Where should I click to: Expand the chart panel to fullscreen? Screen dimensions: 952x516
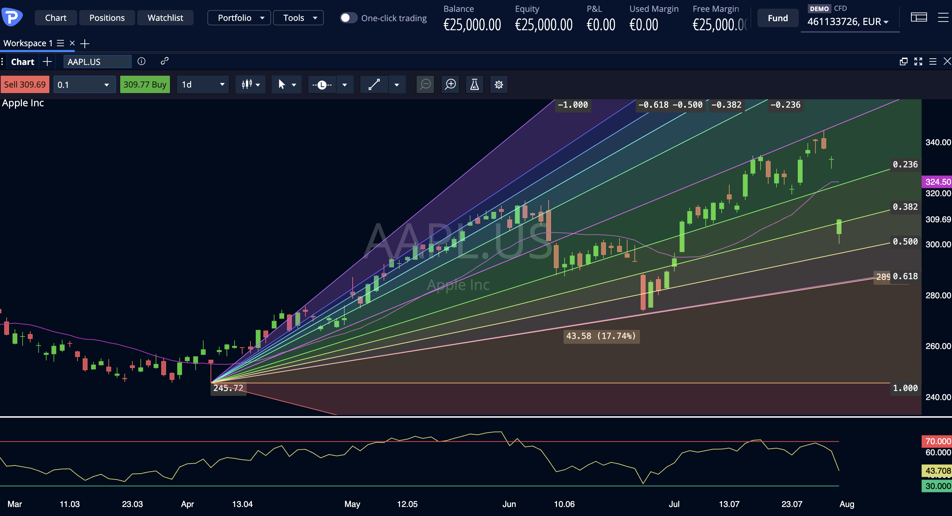pyautogui.click(x=918, y=61)
